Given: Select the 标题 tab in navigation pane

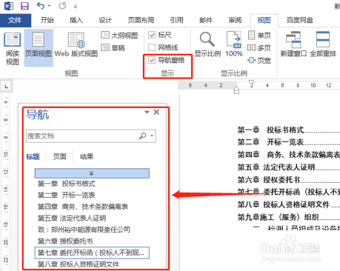Looking at the screenshot, I should point(33,156).
